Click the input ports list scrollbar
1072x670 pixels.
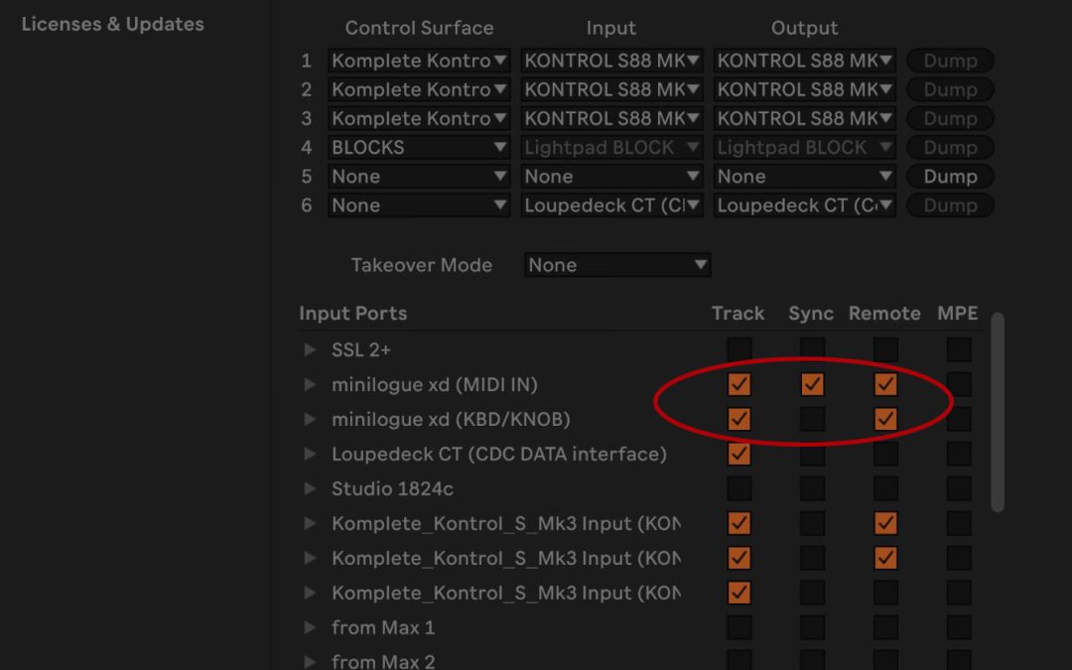[x=998, y=412]
